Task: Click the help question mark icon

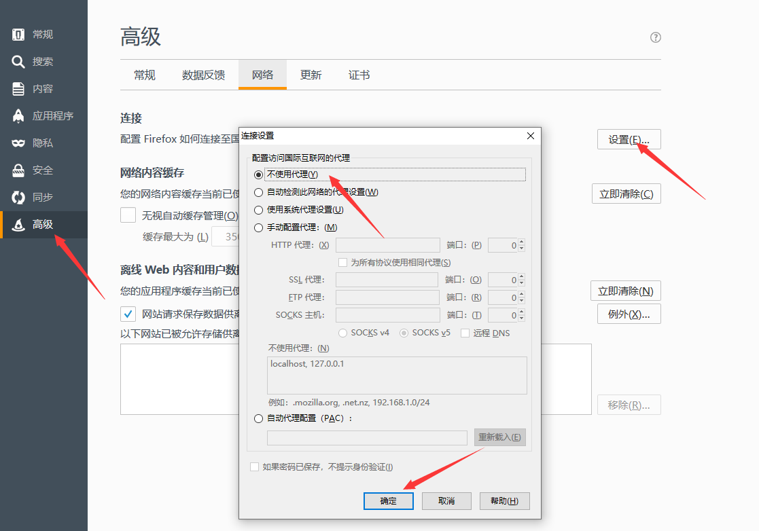Action: [654, 37]
